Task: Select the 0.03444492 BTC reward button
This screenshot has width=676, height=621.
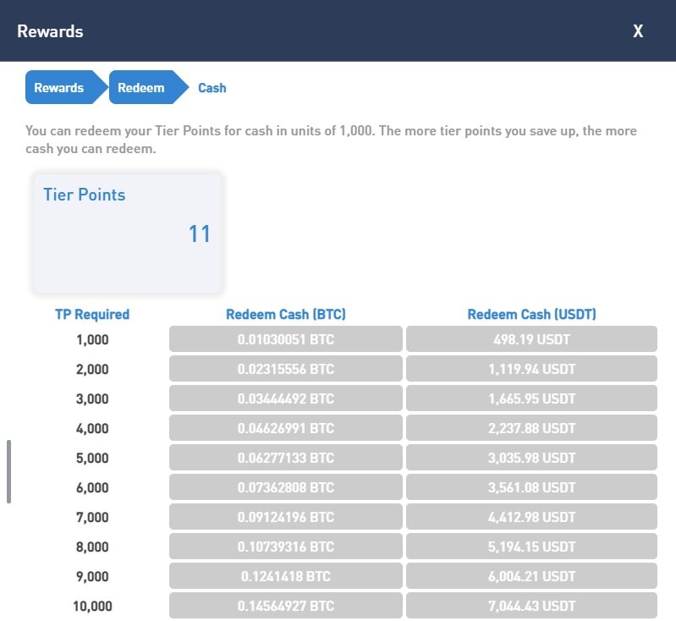Action: pos(286,398)
